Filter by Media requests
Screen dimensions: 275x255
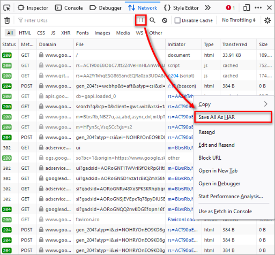(x=123, y=33)
